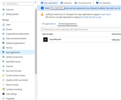The image size is (121, 100).
Task: Click the Mobility (MDM and MAM) icon
Action: [x=4, y=80]
